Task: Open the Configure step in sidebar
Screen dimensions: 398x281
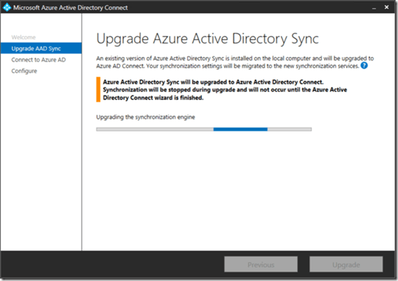Action: (x=24, y=71)
